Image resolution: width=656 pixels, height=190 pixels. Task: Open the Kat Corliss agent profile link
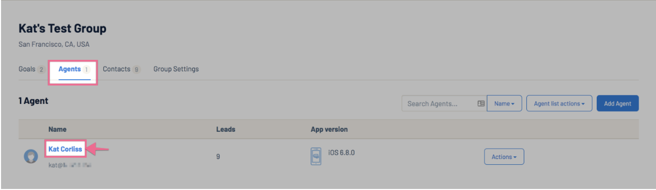point(65,149)
